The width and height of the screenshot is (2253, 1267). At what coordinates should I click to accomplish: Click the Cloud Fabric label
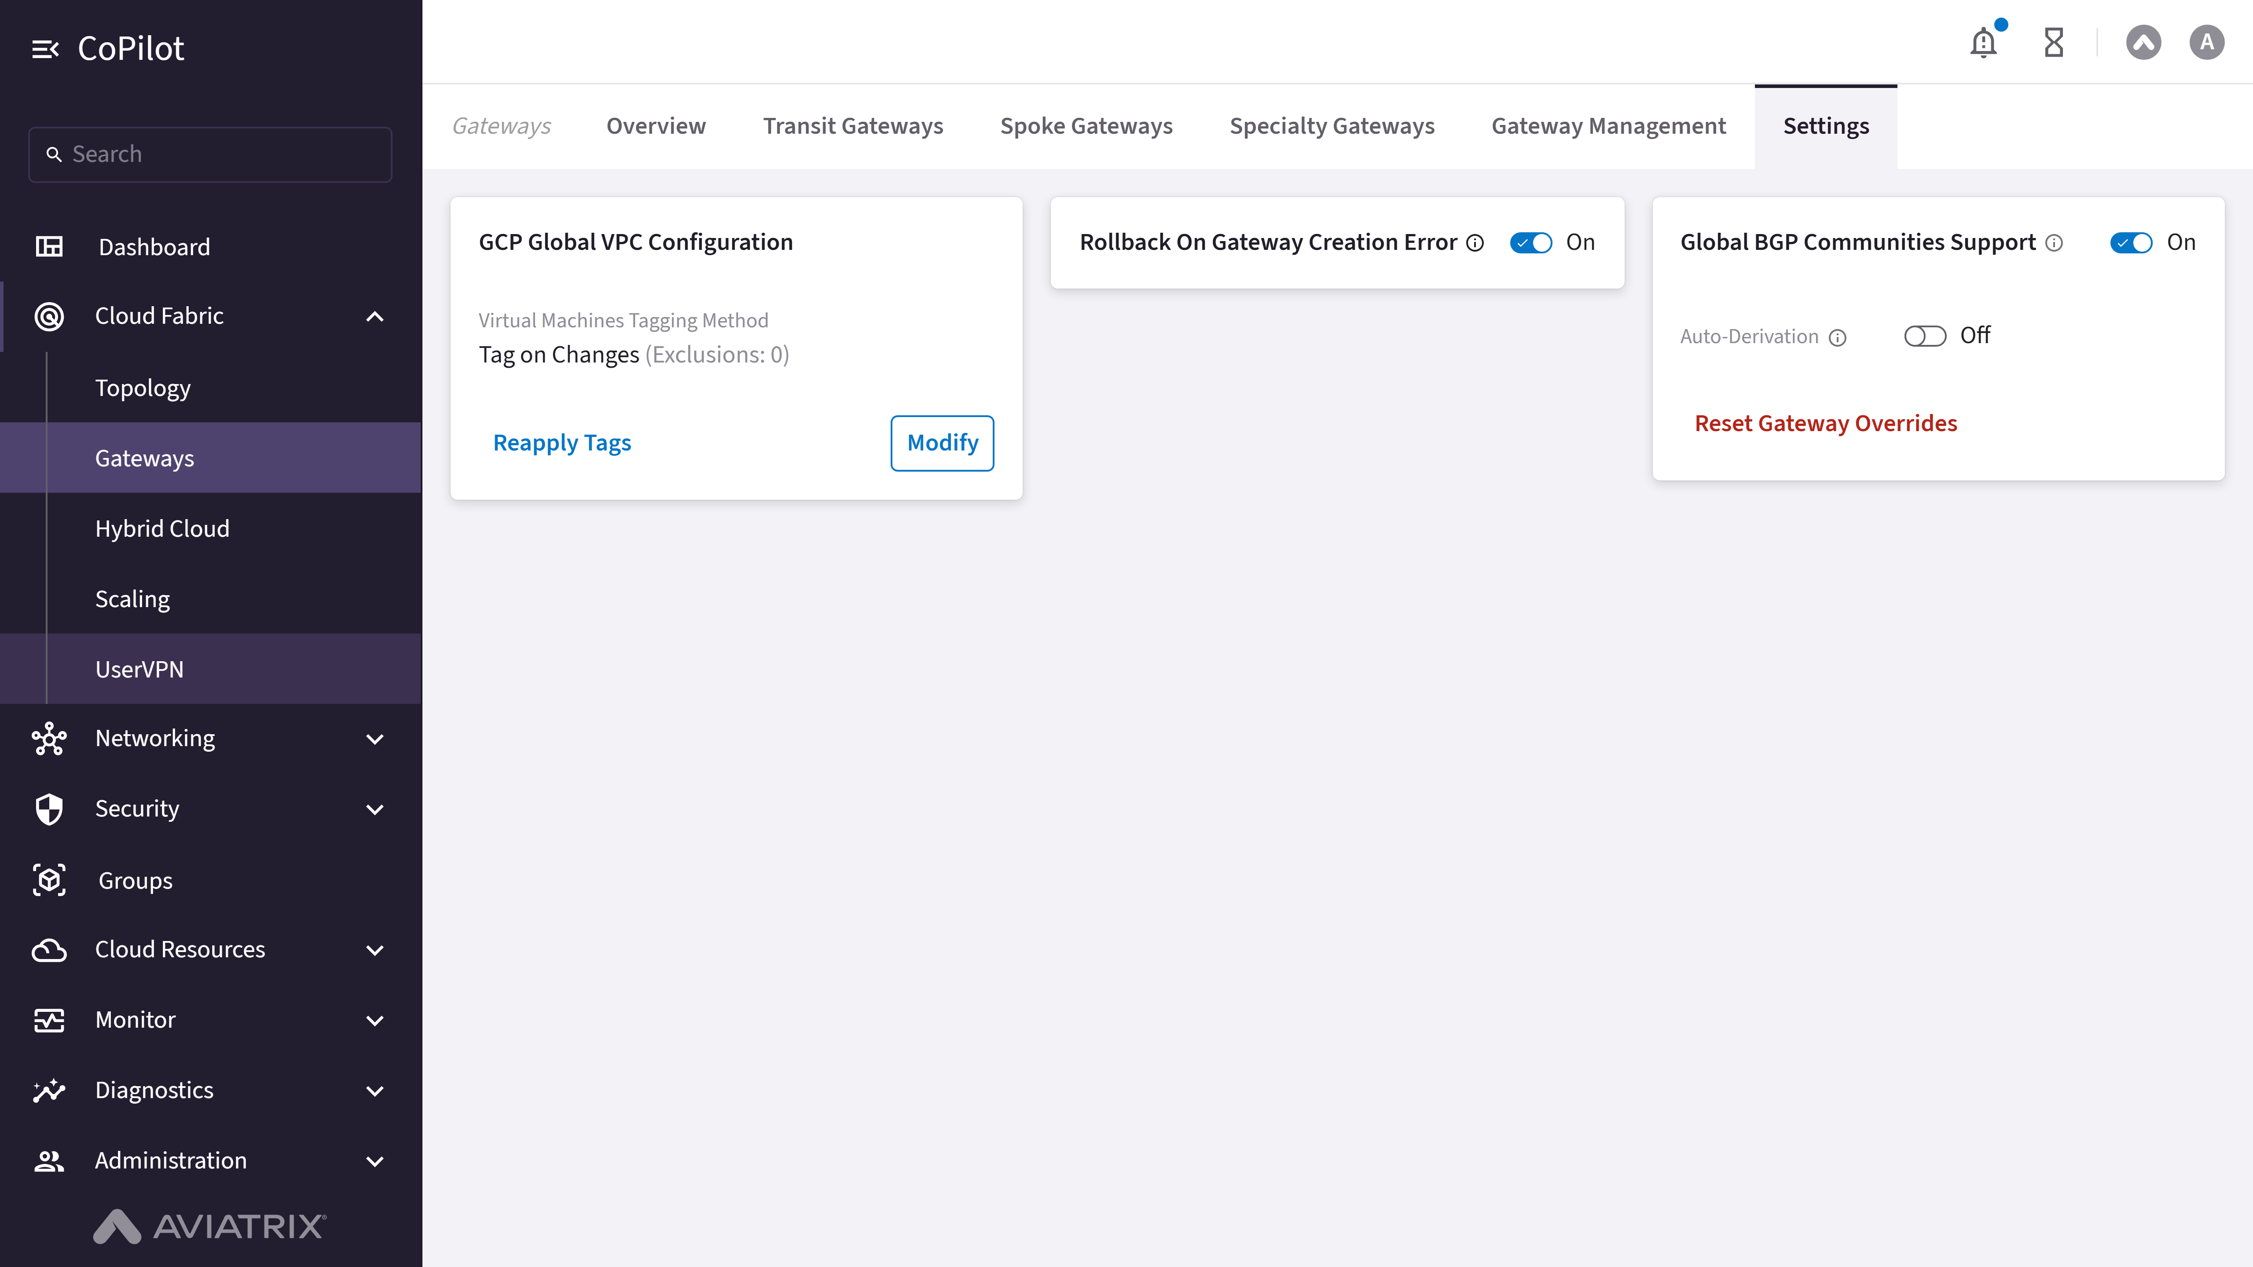[159, 316]
